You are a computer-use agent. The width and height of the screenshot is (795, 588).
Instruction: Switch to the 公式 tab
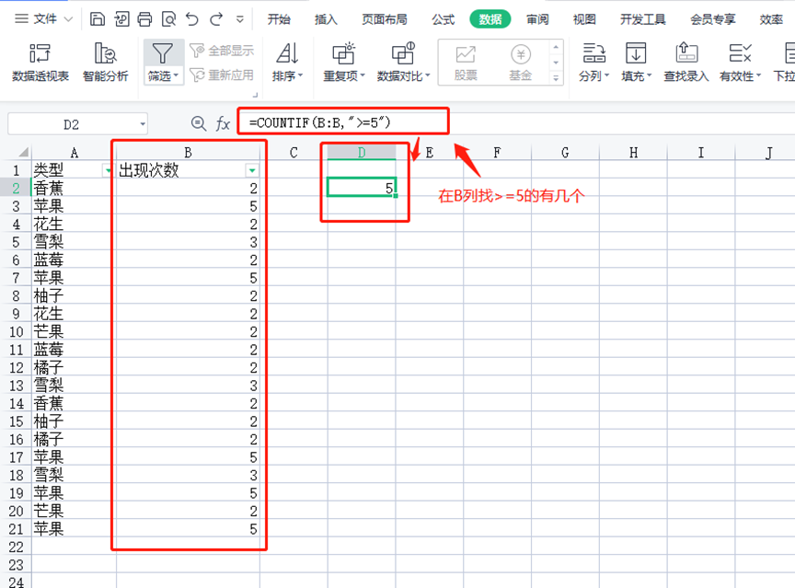(444, 19)
